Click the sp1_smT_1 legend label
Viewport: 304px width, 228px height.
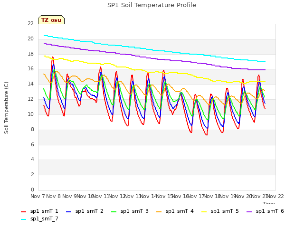click(44, 211)
